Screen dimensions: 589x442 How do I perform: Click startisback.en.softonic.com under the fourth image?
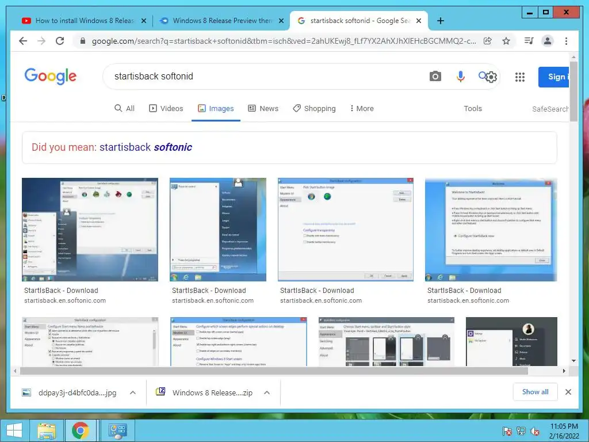point(468,300)
